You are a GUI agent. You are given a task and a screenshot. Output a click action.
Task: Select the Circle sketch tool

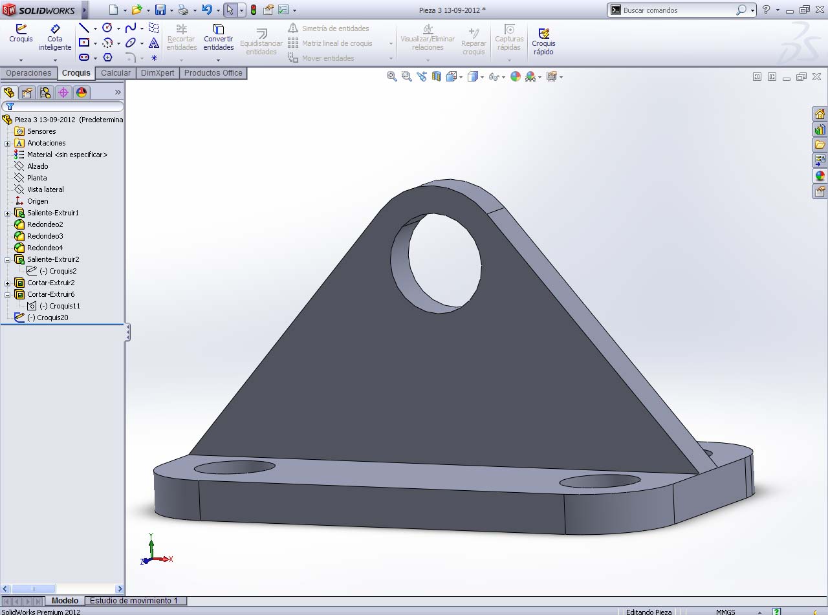click(x=107, y=28)
